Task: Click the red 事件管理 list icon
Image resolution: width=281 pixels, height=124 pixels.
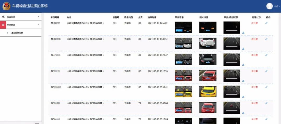Action: [3, 25]
